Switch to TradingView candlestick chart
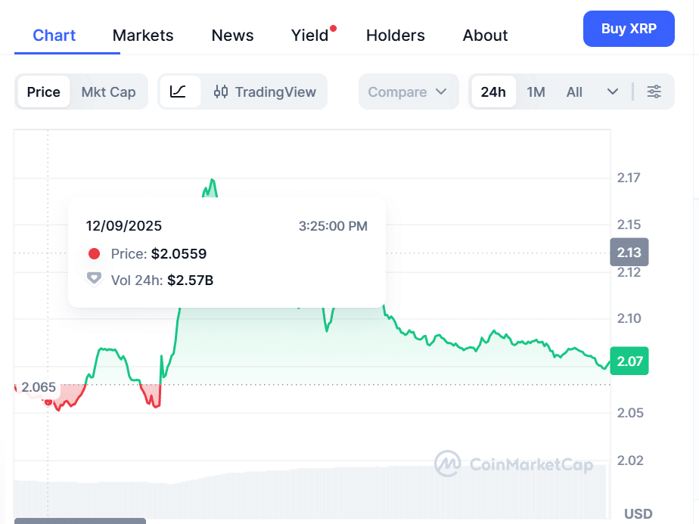The width and height of the screenshot is (699, 524). pyautogui.click(x=265, y=91)
